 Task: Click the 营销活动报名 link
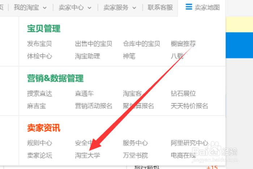coord(94,106)
